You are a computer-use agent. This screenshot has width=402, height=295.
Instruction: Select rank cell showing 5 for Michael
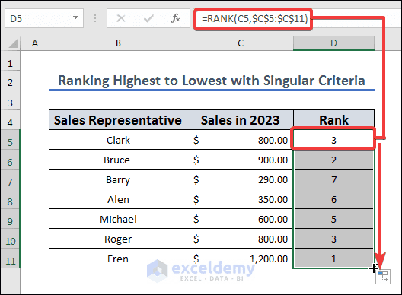[x=333, y=219]
